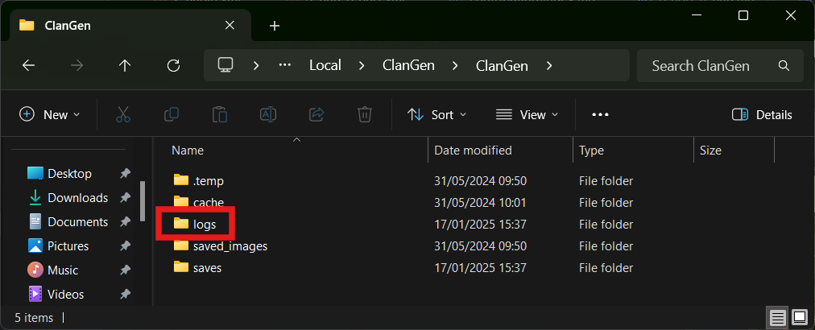Open a new tab with the plus button
The image size is (815, 330).
pyautogui.click(x=275, y=26)
